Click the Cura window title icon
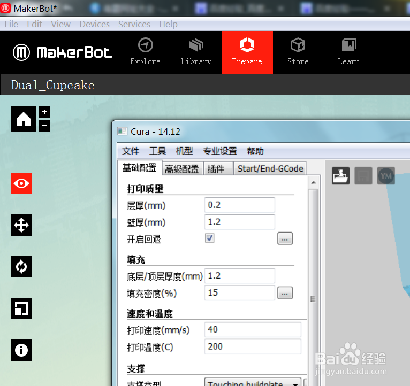410x386 pixels. 122,131
